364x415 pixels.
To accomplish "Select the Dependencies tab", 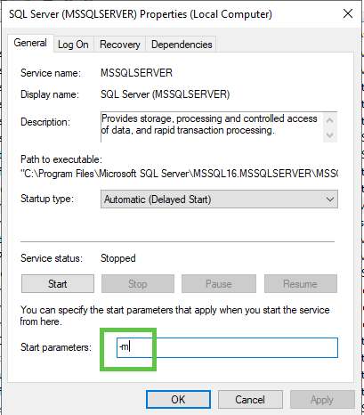I will (182, 45).
